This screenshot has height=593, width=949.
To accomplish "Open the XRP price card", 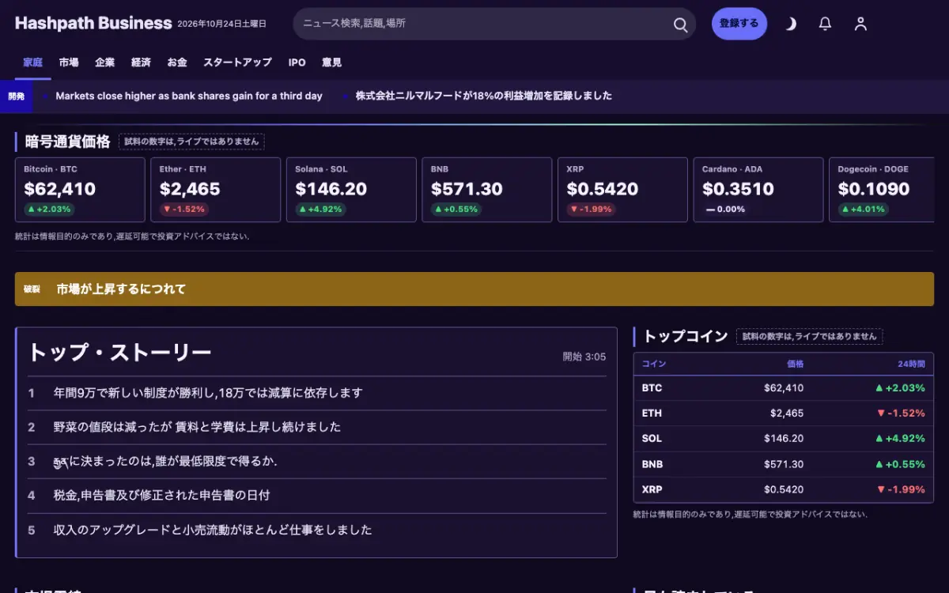I will coord(622,190).
